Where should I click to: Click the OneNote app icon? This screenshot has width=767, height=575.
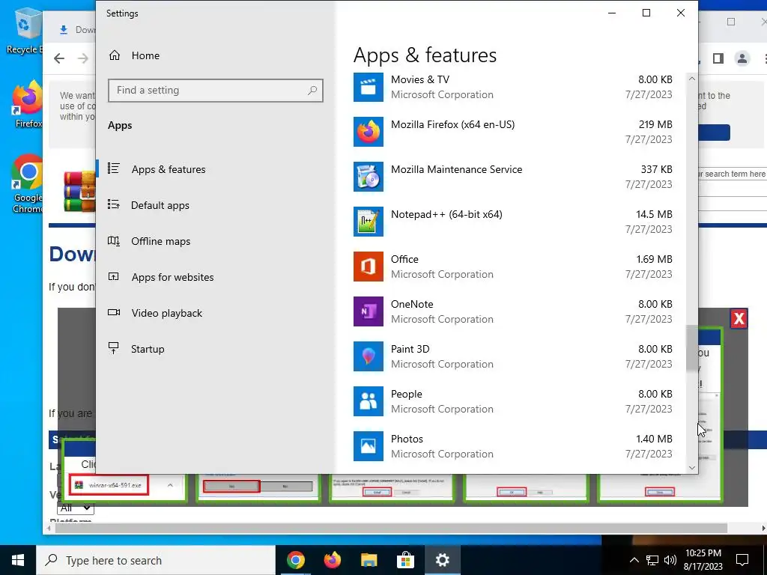click(x=369, y=311)
